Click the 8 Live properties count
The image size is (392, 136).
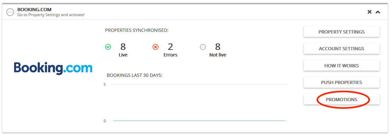[123, 47]
